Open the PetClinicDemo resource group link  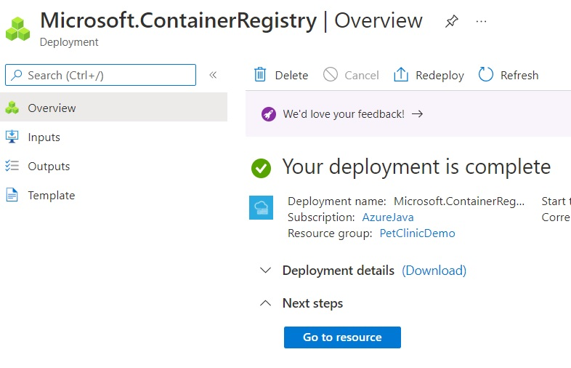417,233
